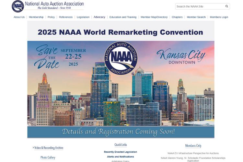Open Alerts and Notifications link
This screenshot has width=243, height=162.
click(121, 157)
